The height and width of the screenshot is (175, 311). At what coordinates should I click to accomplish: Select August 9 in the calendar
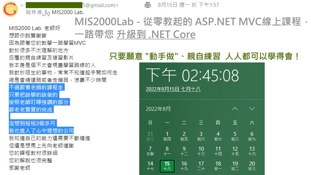click(184, 151)
